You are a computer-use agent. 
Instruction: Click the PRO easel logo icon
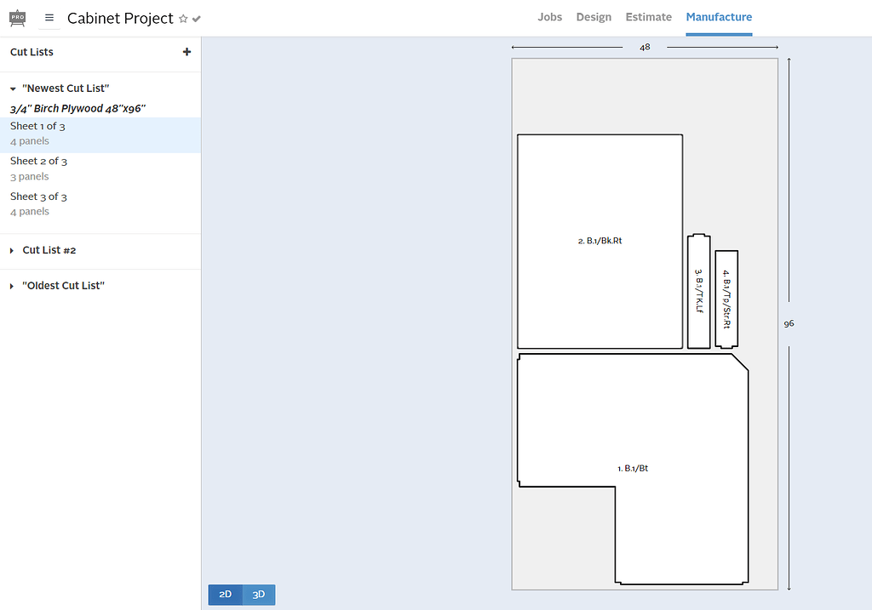(17, 18)
